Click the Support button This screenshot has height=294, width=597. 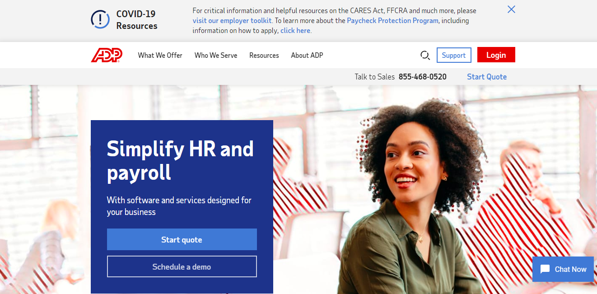point(453,55)
